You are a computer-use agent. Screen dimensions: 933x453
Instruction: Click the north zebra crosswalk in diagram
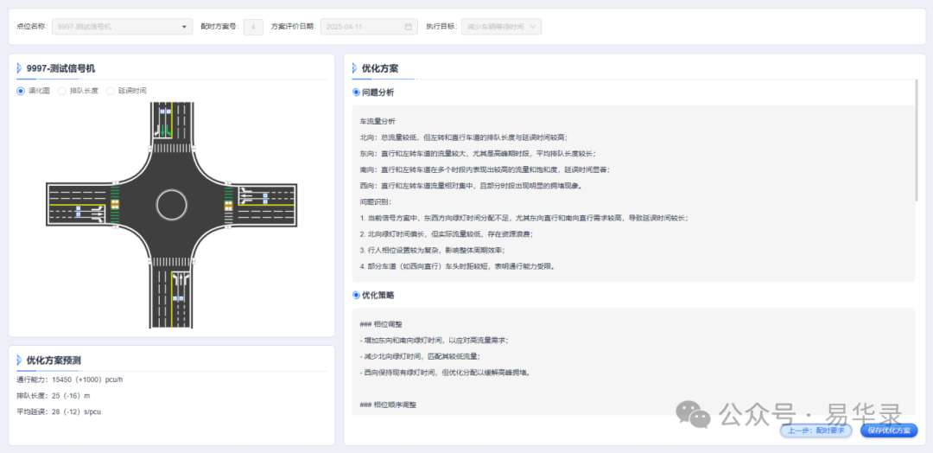172,146
